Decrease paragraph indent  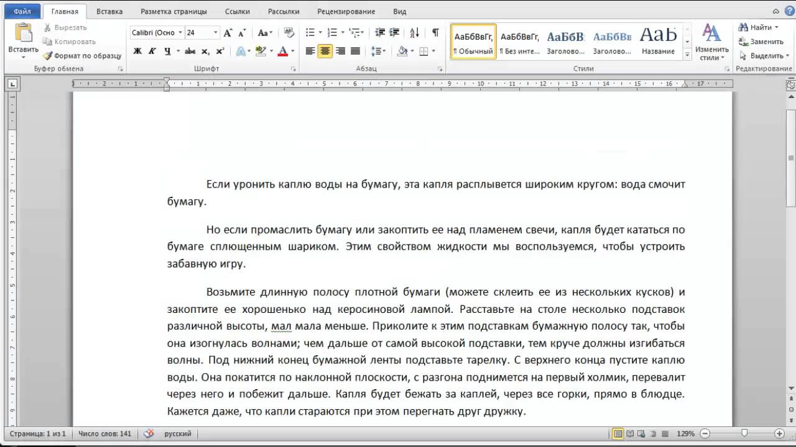click(379, 33)
